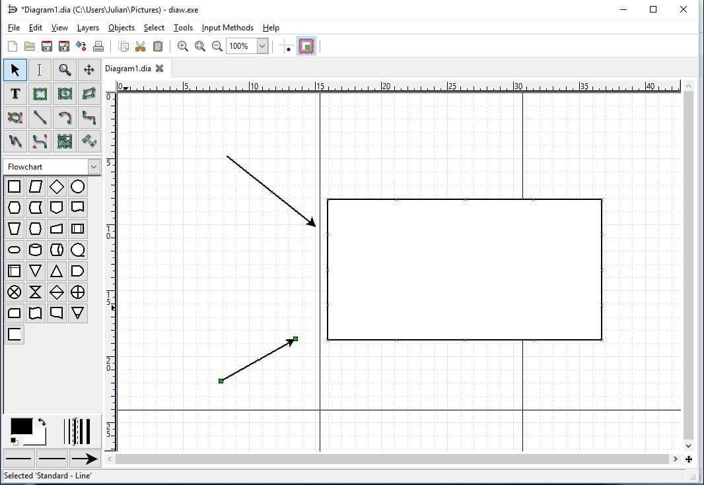The width and height of the screenshot is (704, 485).
Task: Toggle object snapping in the toolbar
Action: tap(306, 46)
